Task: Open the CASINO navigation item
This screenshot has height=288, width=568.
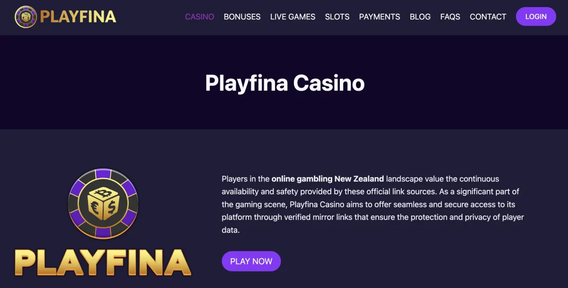Action: tap(199, 17)
